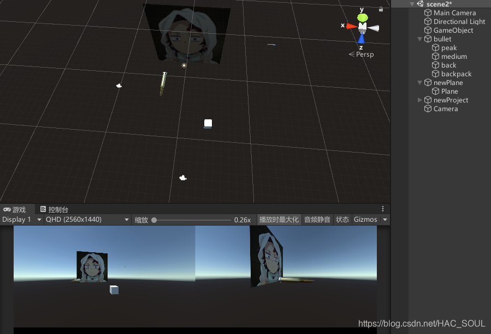
Task: Click the green Y axis cone on the gizmo
Action: tap(363, 18)
